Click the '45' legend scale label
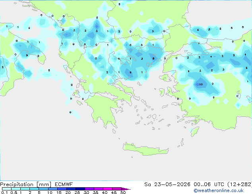 click(x=114, y=192)
